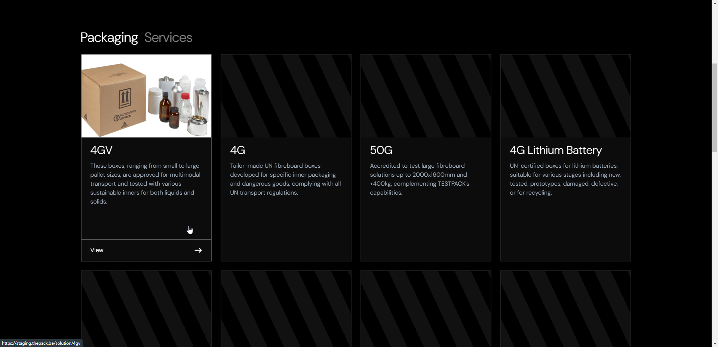Open last card in the second row
718x347 pixels.
point(566,309)
